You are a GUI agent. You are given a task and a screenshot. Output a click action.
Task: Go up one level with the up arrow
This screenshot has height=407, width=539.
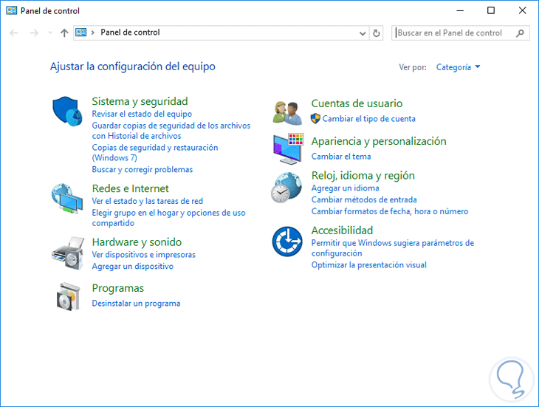[x=64, y=33]
